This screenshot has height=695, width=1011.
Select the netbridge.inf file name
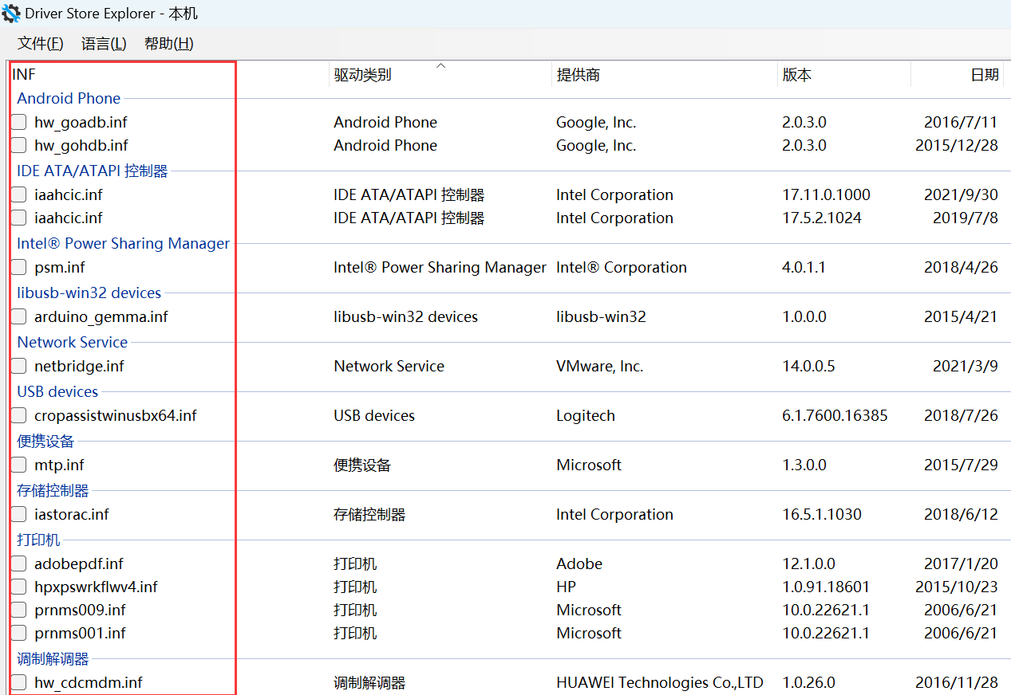point(79,367)
